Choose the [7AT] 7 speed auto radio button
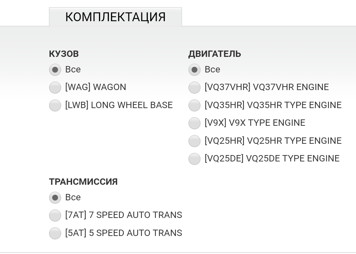356x254 pixels. point(55,215)
